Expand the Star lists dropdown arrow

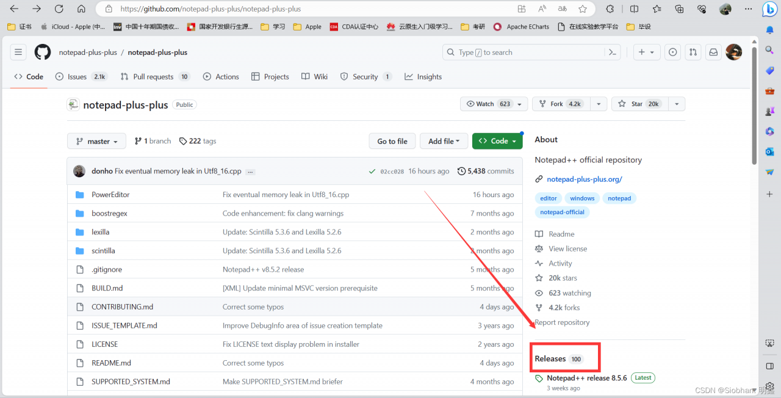676,104
